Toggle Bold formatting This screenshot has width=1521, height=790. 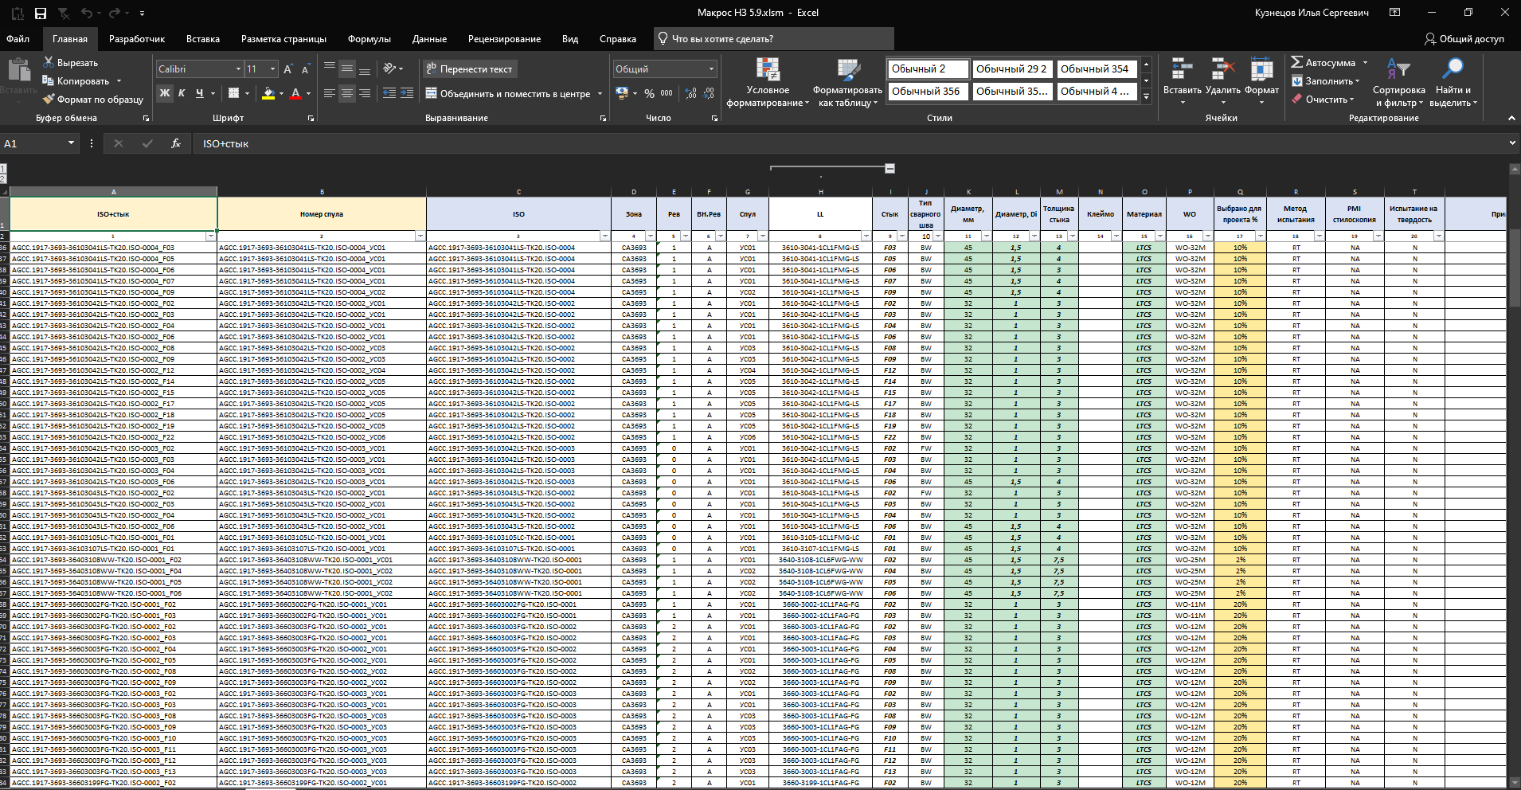pyautogui.click(x=165, y=93)
